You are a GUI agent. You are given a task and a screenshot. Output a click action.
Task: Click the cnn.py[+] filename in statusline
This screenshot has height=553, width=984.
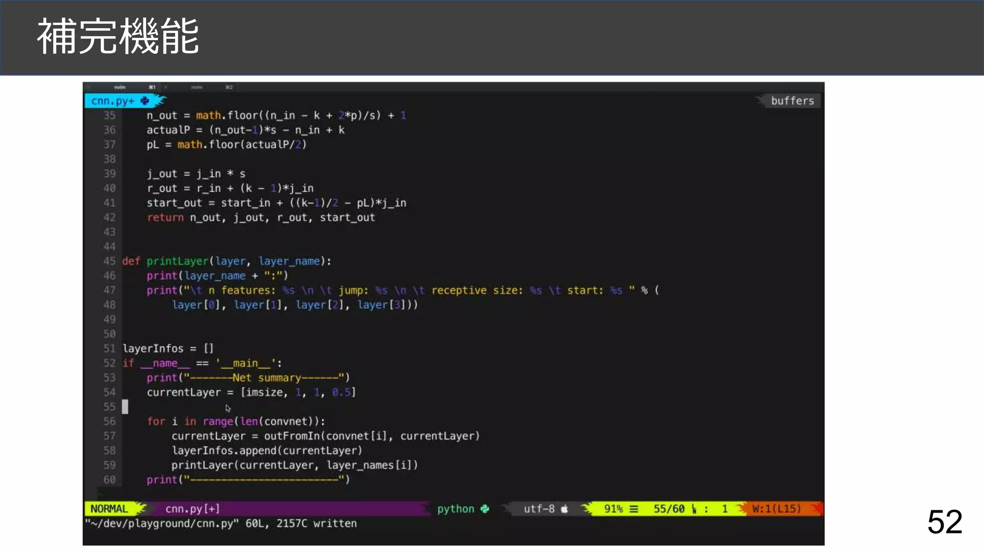(x=192, y=509)
